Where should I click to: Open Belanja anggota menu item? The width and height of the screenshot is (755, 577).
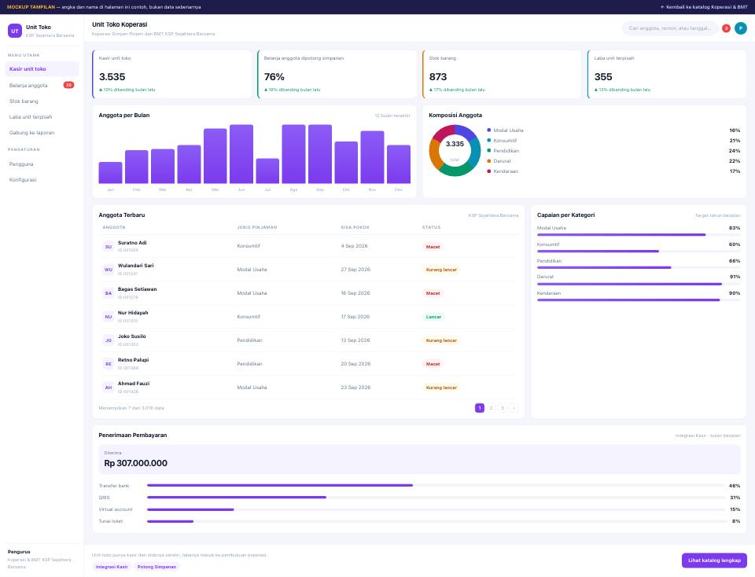(42, 85)
